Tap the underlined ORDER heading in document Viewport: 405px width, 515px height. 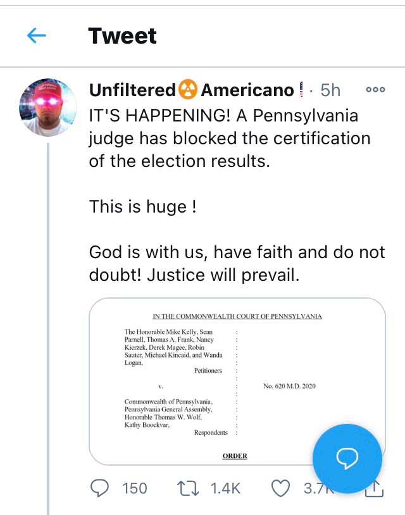coord(235,456)
